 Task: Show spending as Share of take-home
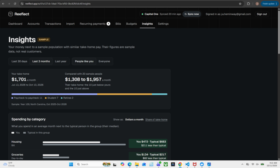[x=156, y=119]
